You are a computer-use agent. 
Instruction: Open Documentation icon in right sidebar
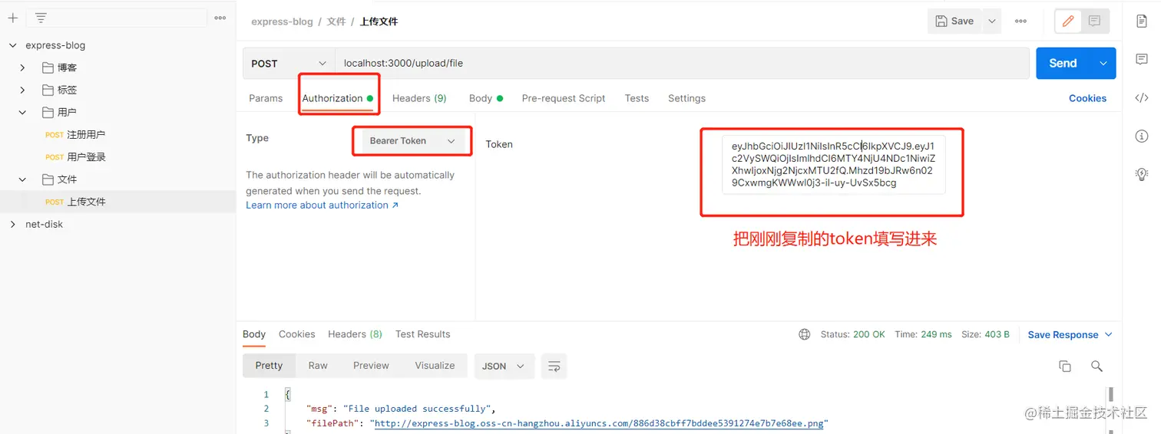[1142, 21]
